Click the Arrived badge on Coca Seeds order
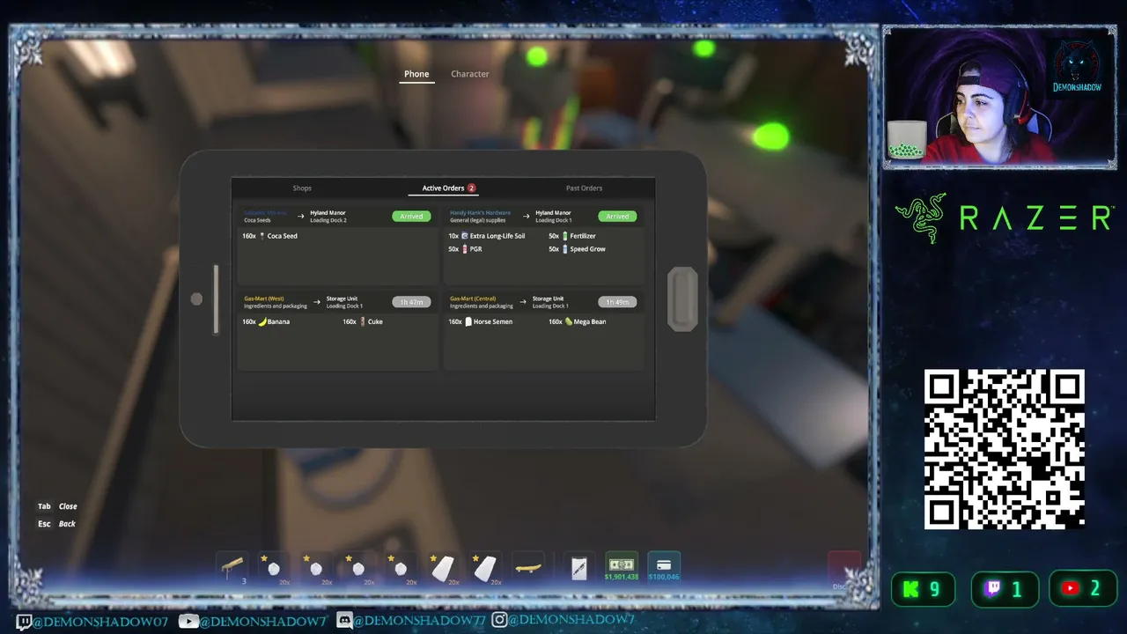This screenshot has width=1127, height=634. (x=411, y=216)
